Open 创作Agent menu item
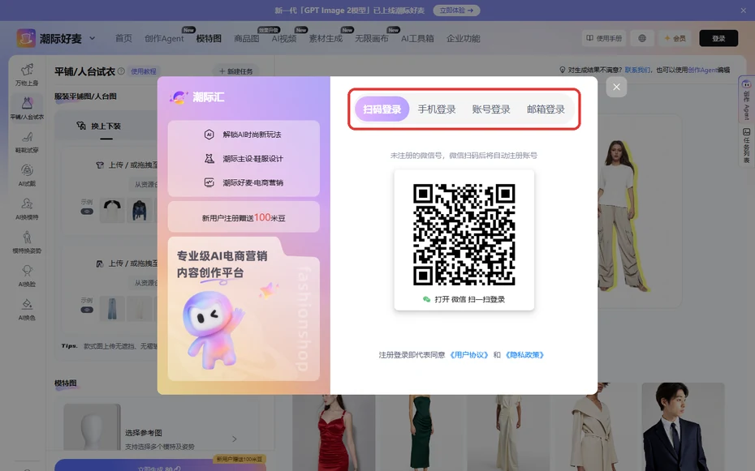Viewport: 755px width, 471px height. point(164,38)
